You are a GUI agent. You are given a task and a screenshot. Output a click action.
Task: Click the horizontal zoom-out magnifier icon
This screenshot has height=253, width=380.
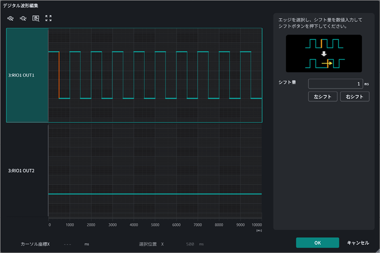(x=23, y=18)
